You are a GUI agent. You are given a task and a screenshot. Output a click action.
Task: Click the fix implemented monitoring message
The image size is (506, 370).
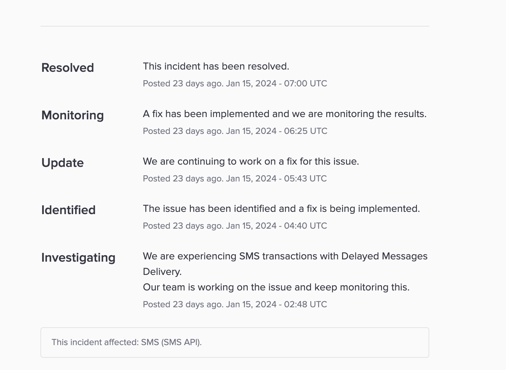[285, 114]
